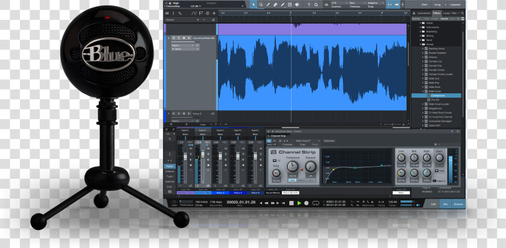This screenshot has width=506, height=248.
Task: Collapse the Vocals folder
Action: click(421, 44)
